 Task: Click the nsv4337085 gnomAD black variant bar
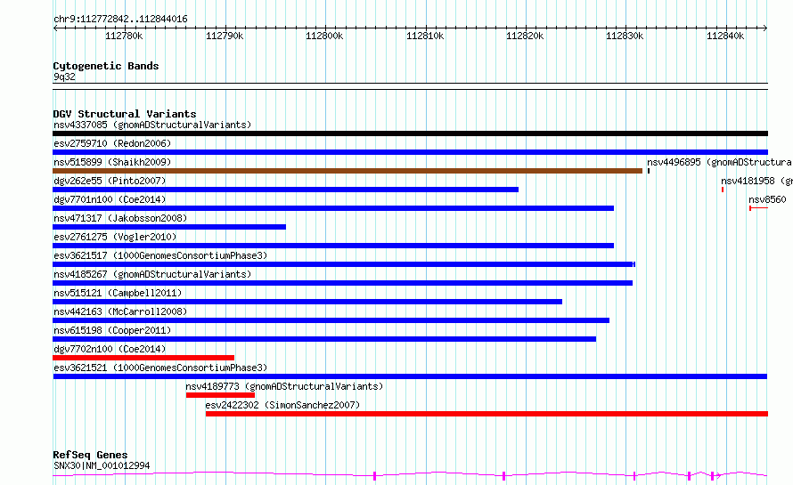[410, 133]
